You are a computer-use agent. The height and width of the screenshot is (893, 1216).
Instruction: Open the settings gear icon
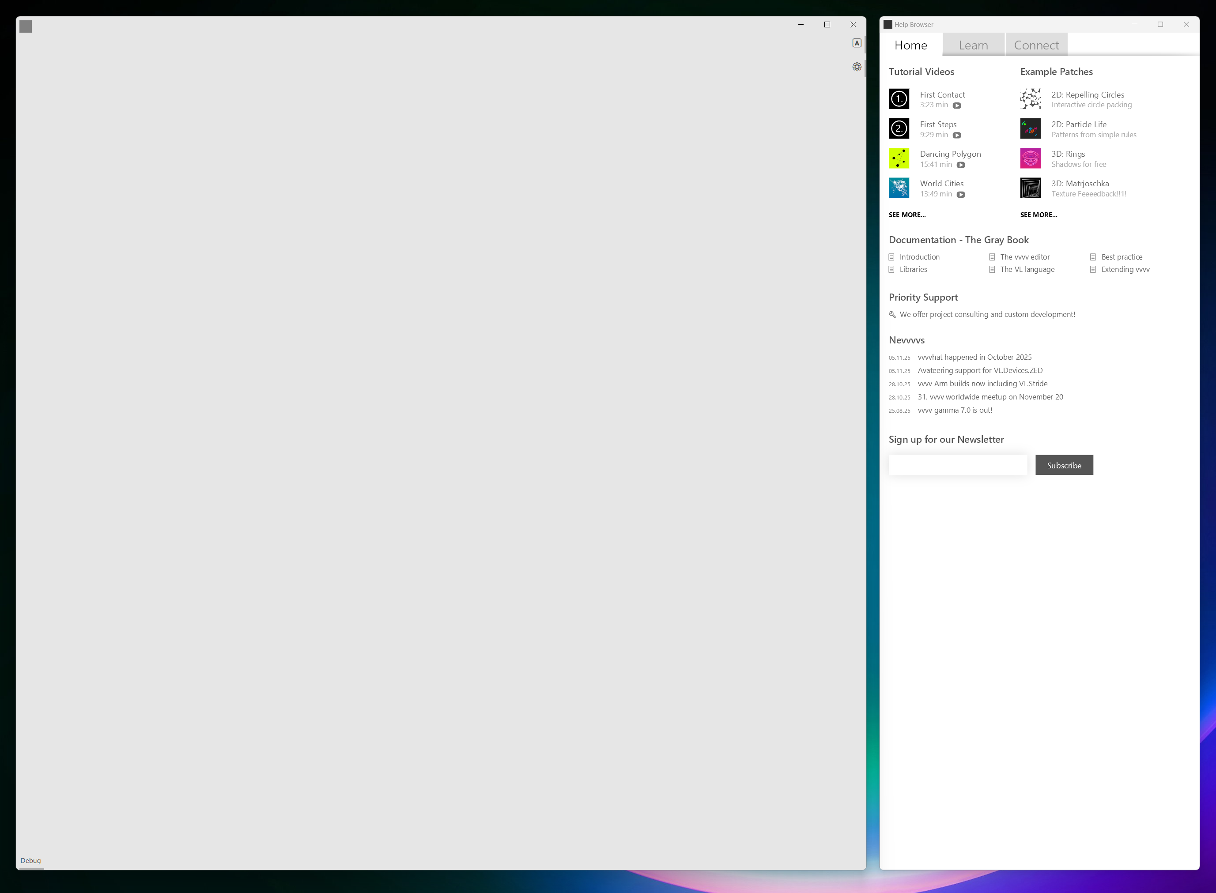(857, 67)
